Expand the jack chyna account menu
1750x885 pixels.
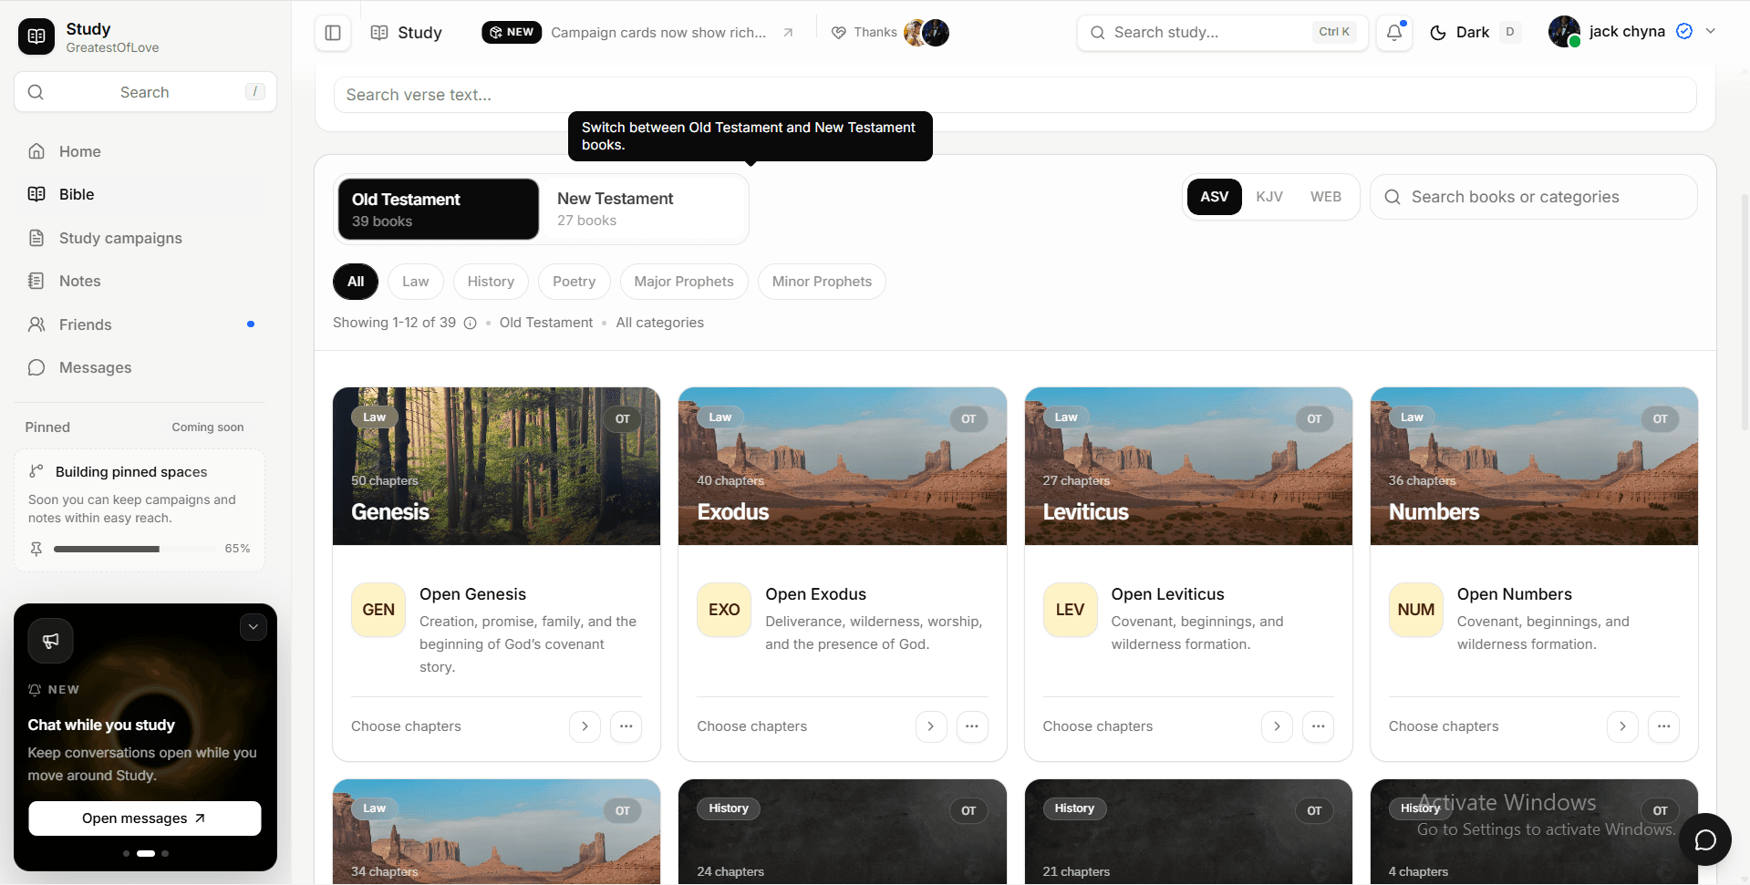click(1711, 31)
